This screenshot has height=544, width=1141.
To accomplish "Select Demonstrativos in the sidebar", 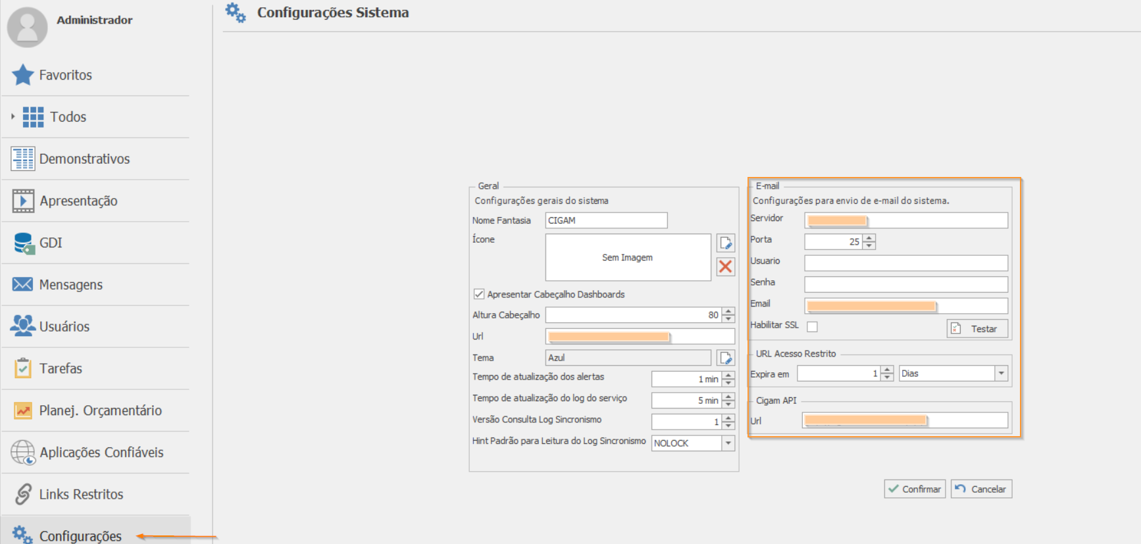I will click(x=84, y=159).
